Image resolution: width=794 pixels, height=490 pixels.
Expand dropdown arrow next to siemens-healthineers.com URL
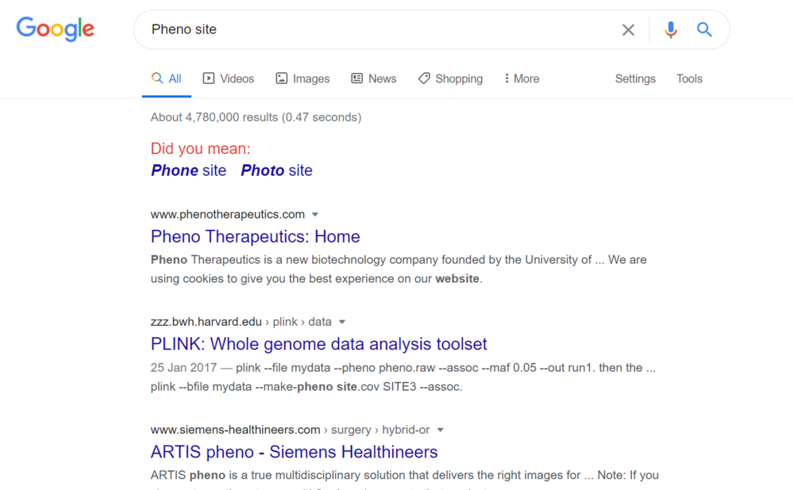click(441, 430)
